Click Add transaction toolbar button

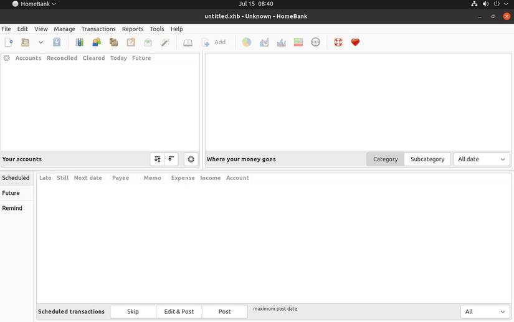point(214,42)
